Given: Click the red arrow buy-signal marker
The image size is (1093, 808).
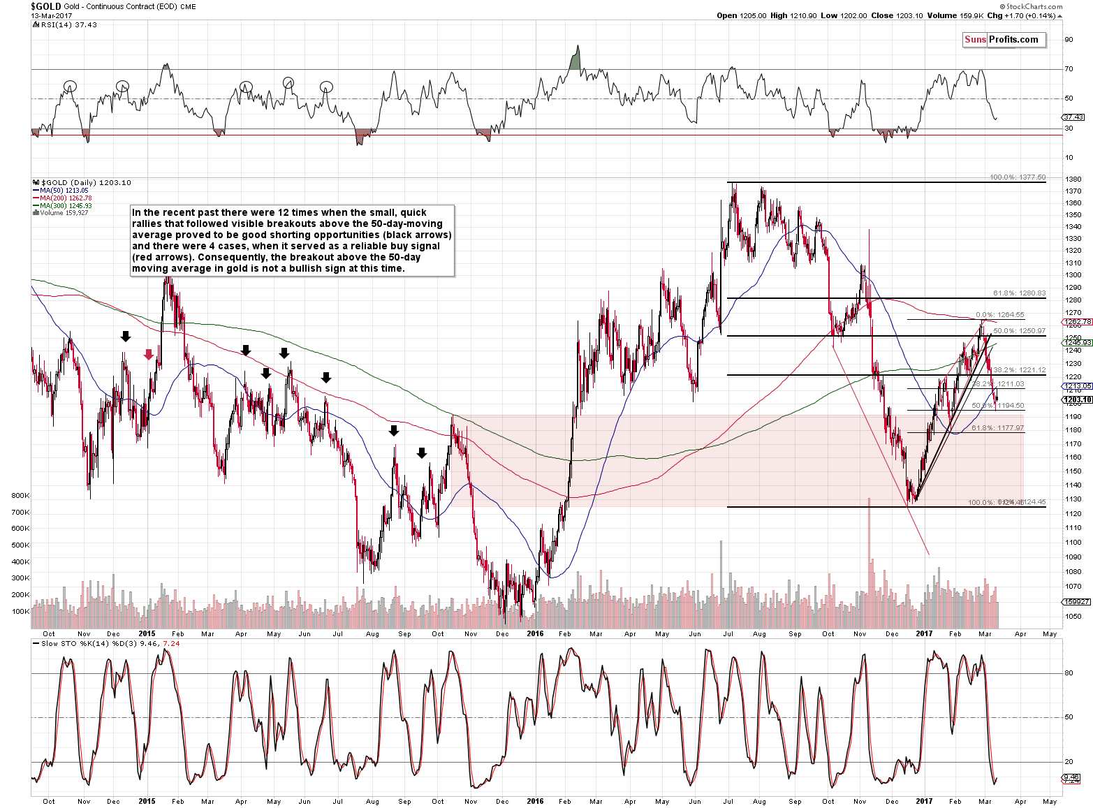Looking at the screenshot, I should coord(149,355).
